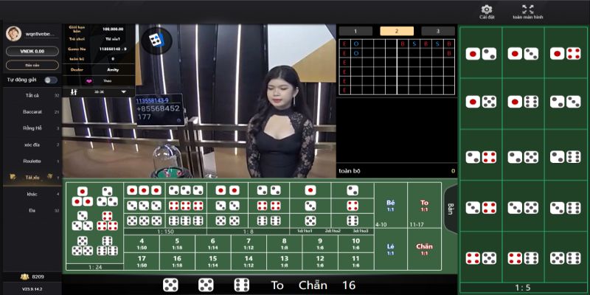This screenshot has height=295, width=590.
Task: Bet on dice pair 1 and 6
Action: [x=523, y=102]
